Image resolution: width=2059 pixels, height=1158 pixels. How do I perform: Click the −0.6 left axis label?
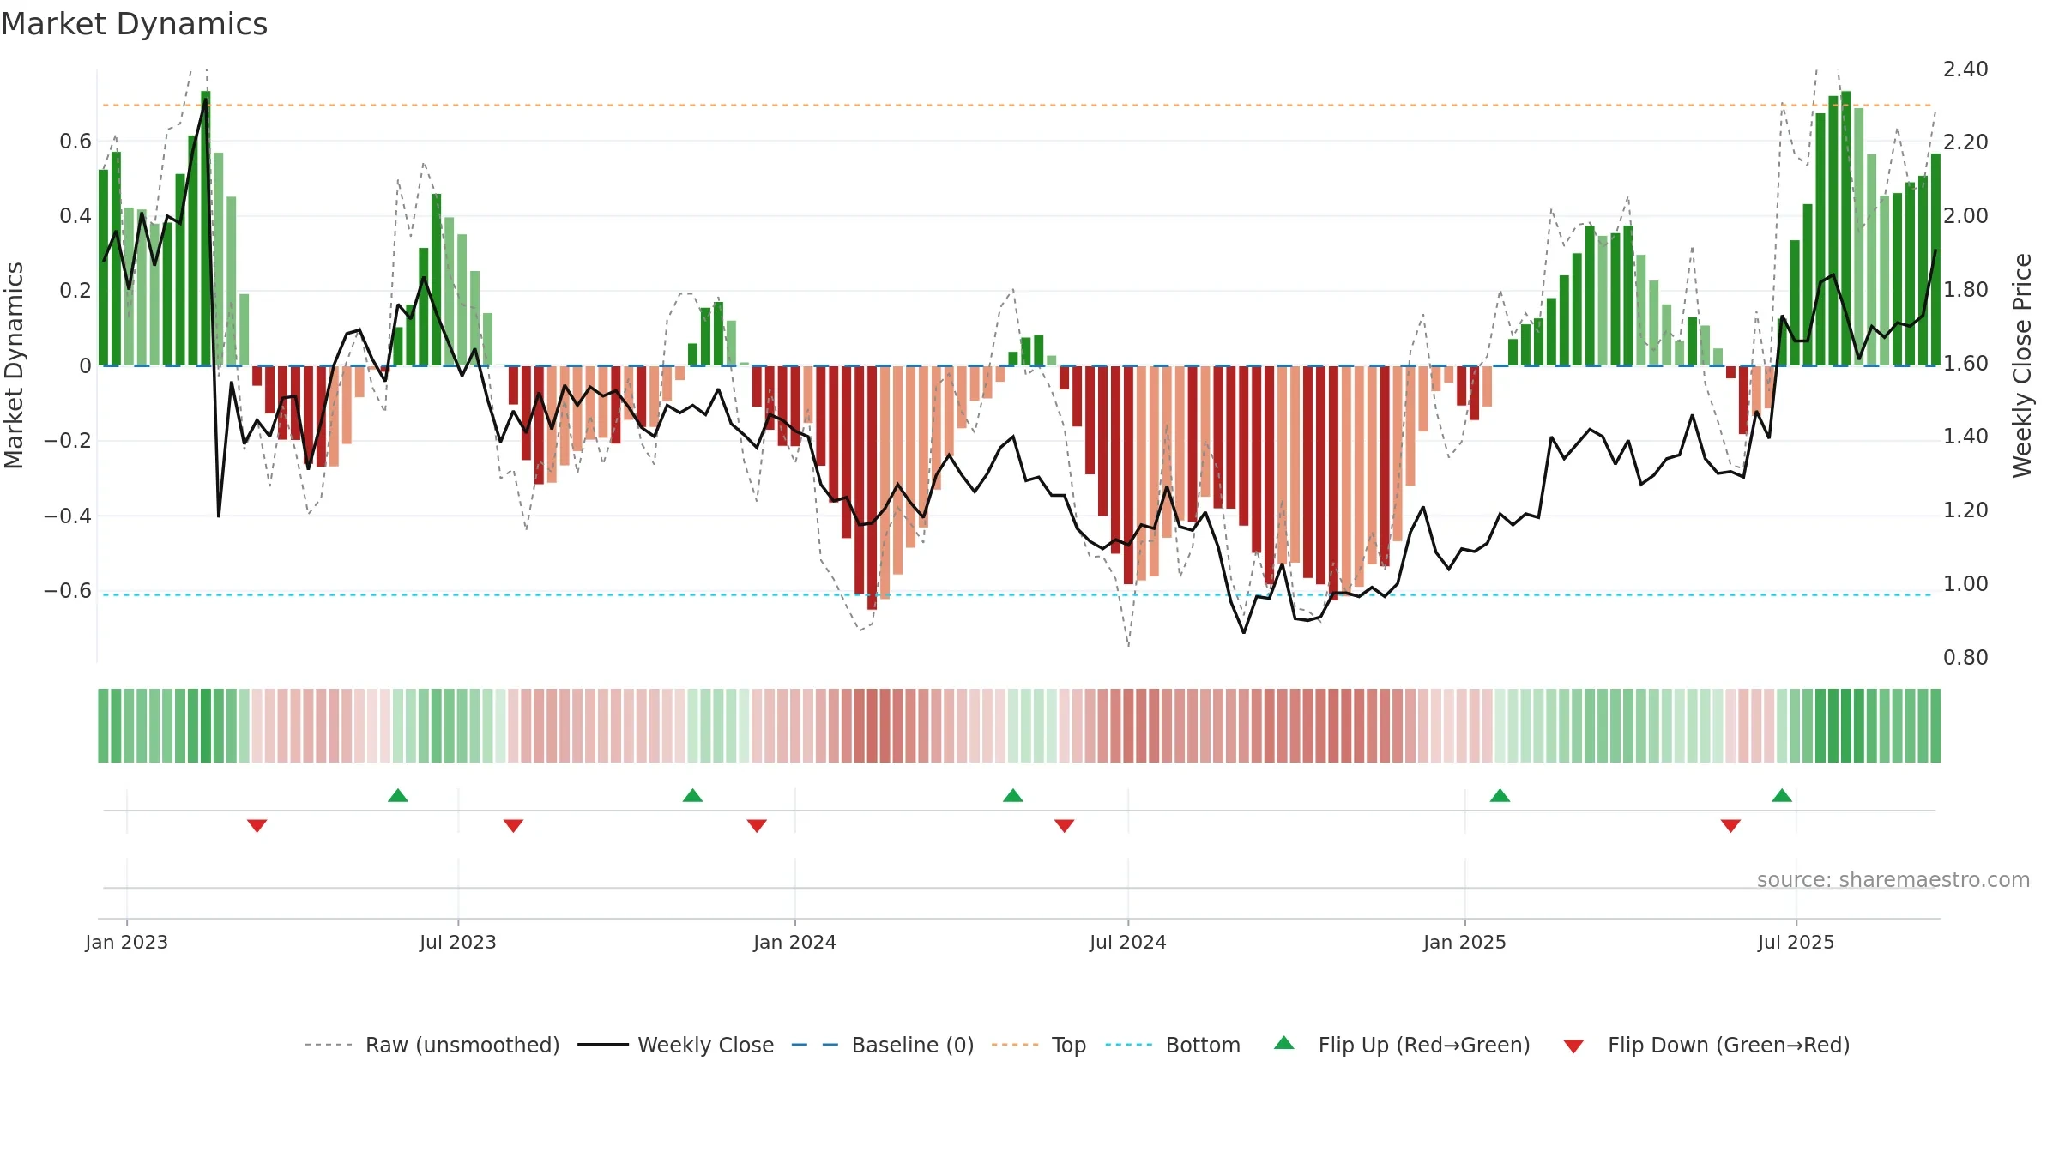68,590
